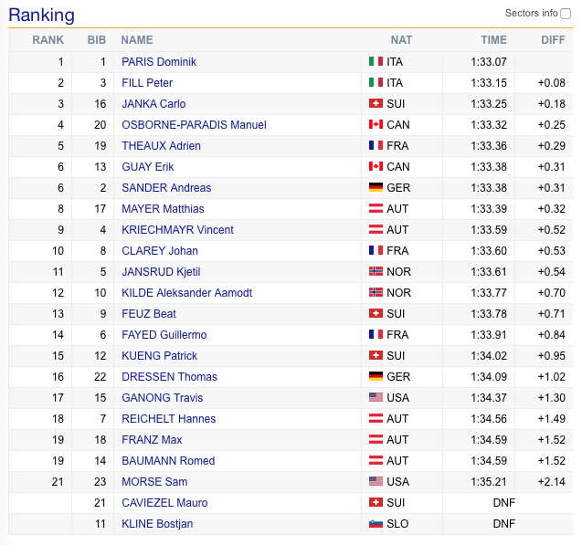Click the Italian flag in PARIS Dominik row

(x=376, y=61)
